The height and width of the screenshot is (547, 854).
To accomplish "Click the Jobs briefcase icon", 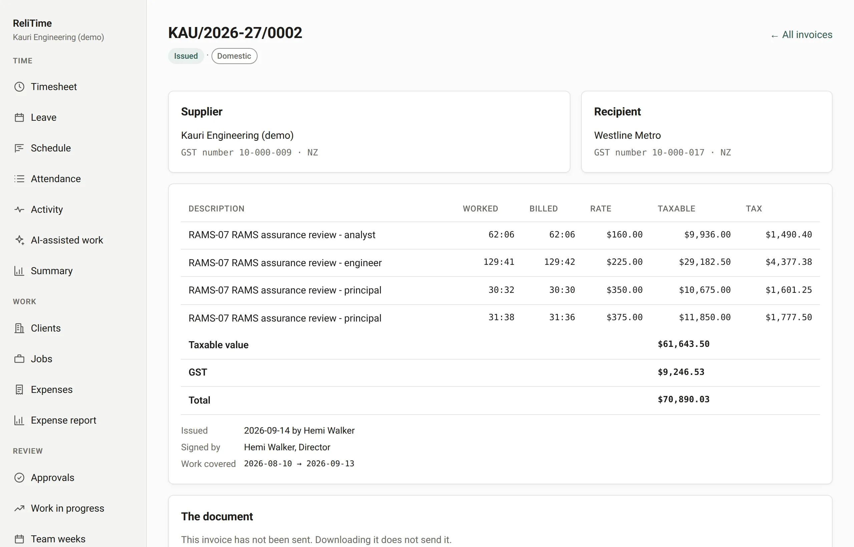I will point(19,359).
